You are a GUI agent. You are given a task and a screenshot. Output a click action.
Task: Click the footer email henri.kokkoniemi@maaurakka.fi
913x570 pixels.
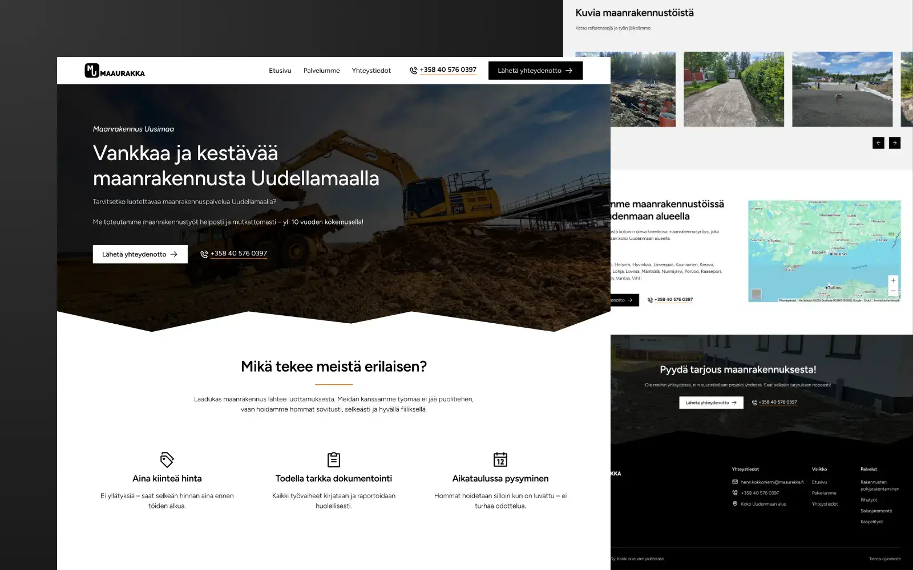pos(772,482)
